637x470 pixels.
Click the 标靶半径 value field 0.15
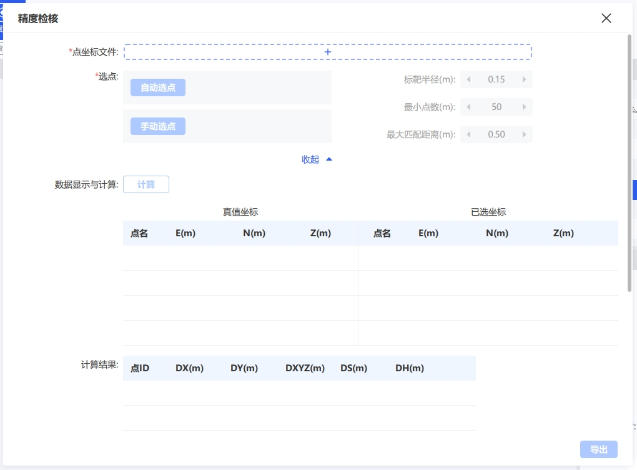496,79
